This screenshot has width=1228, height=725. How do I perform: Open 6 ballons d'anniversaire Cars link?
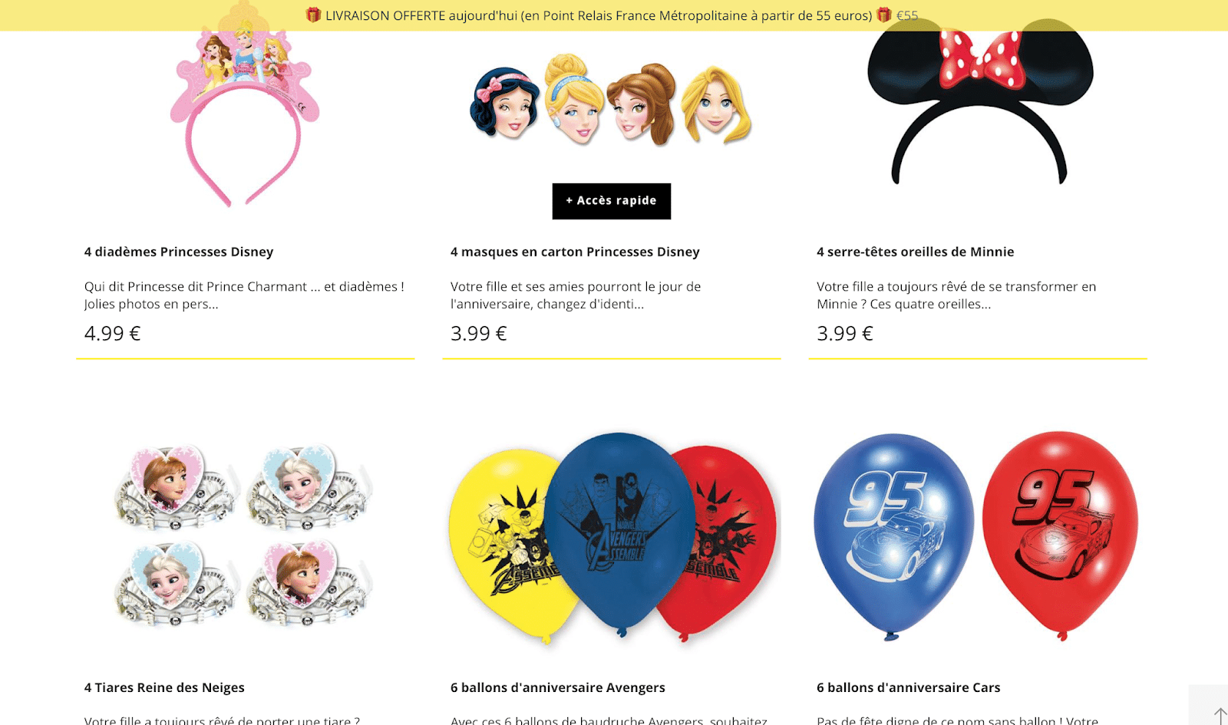point(909,687)
